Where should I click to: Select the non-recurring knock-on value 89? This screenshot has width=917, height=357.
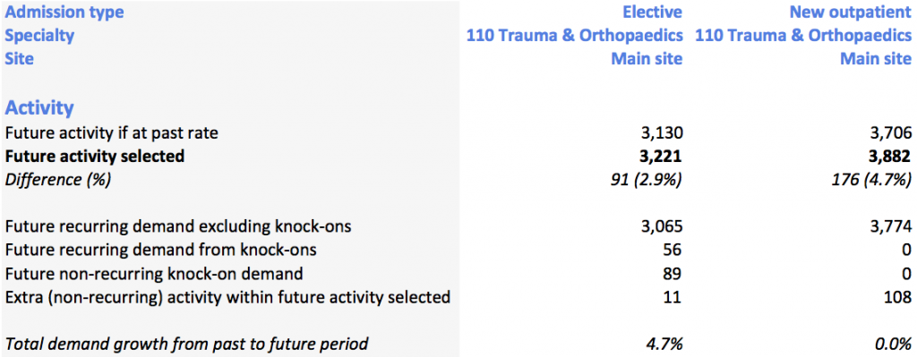pos(673,274)
